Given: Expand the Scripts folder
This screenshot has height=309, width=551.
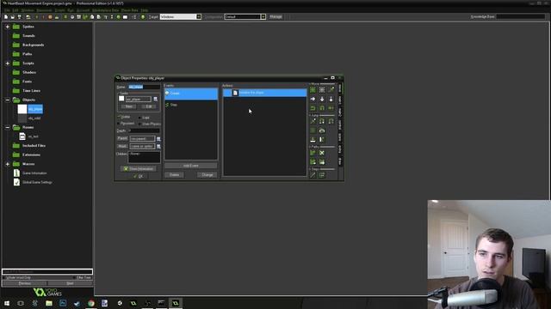Looking at the screenshot, I should click(8, 64).
